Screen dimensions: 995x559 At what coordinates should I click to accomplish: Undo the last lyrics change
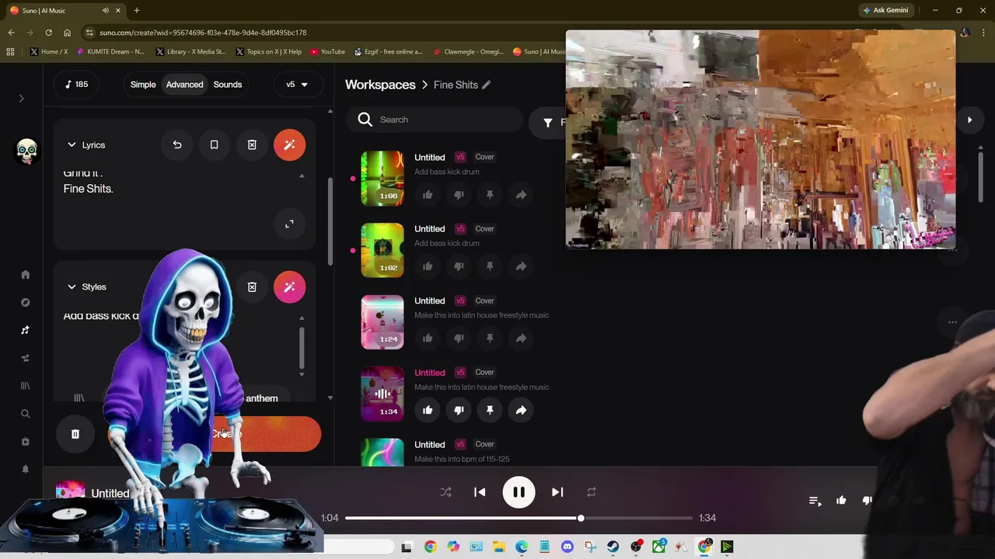coord(177,145)
